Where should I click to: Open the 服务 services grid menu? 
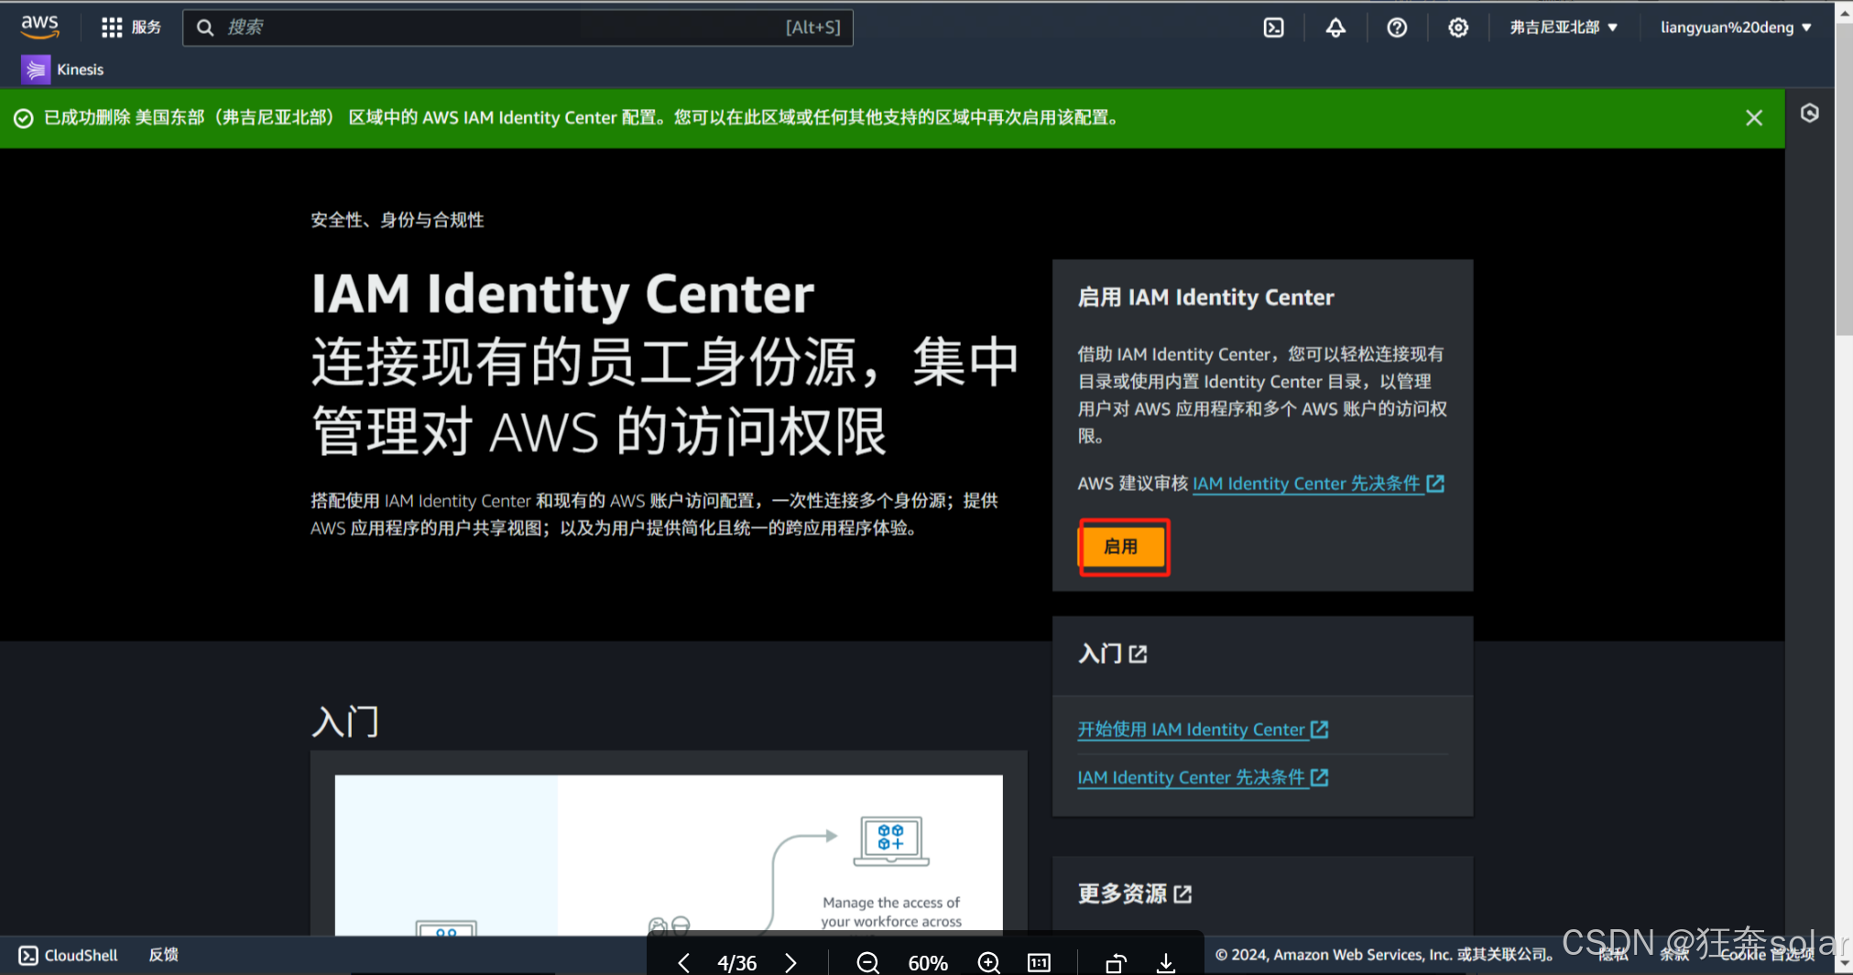pyautogui.click(x=131, y=27)
